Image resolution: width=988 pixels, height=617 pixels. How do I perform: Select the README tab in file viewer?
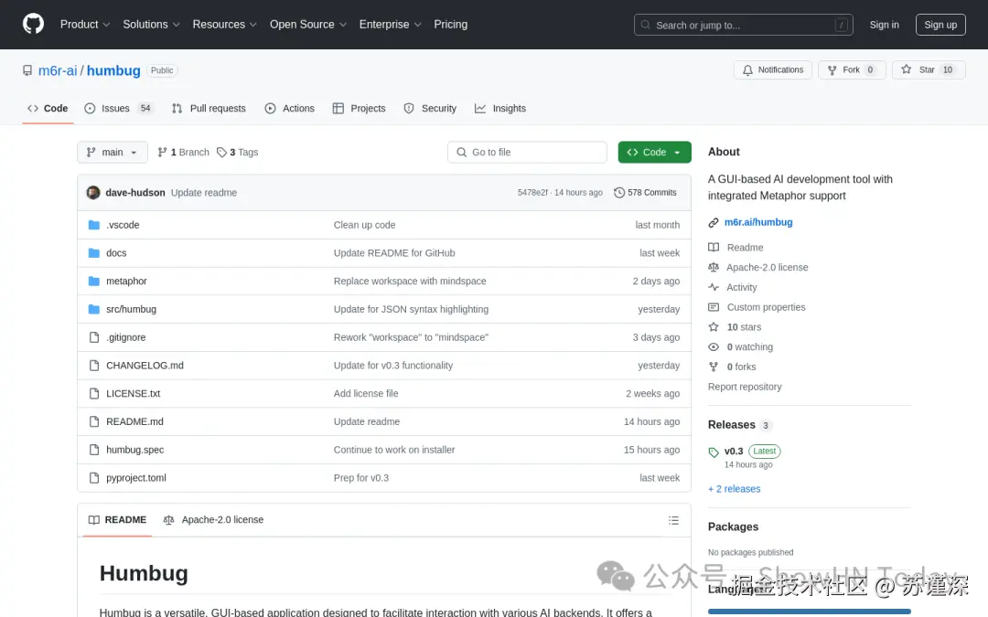pos(117,520)
